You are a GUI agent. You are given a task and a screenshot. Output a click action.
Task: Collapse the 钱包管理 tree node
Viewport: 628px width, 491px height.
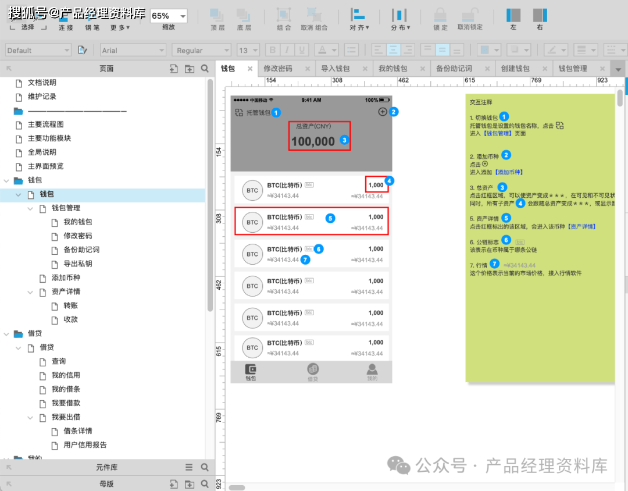point(30,208)
